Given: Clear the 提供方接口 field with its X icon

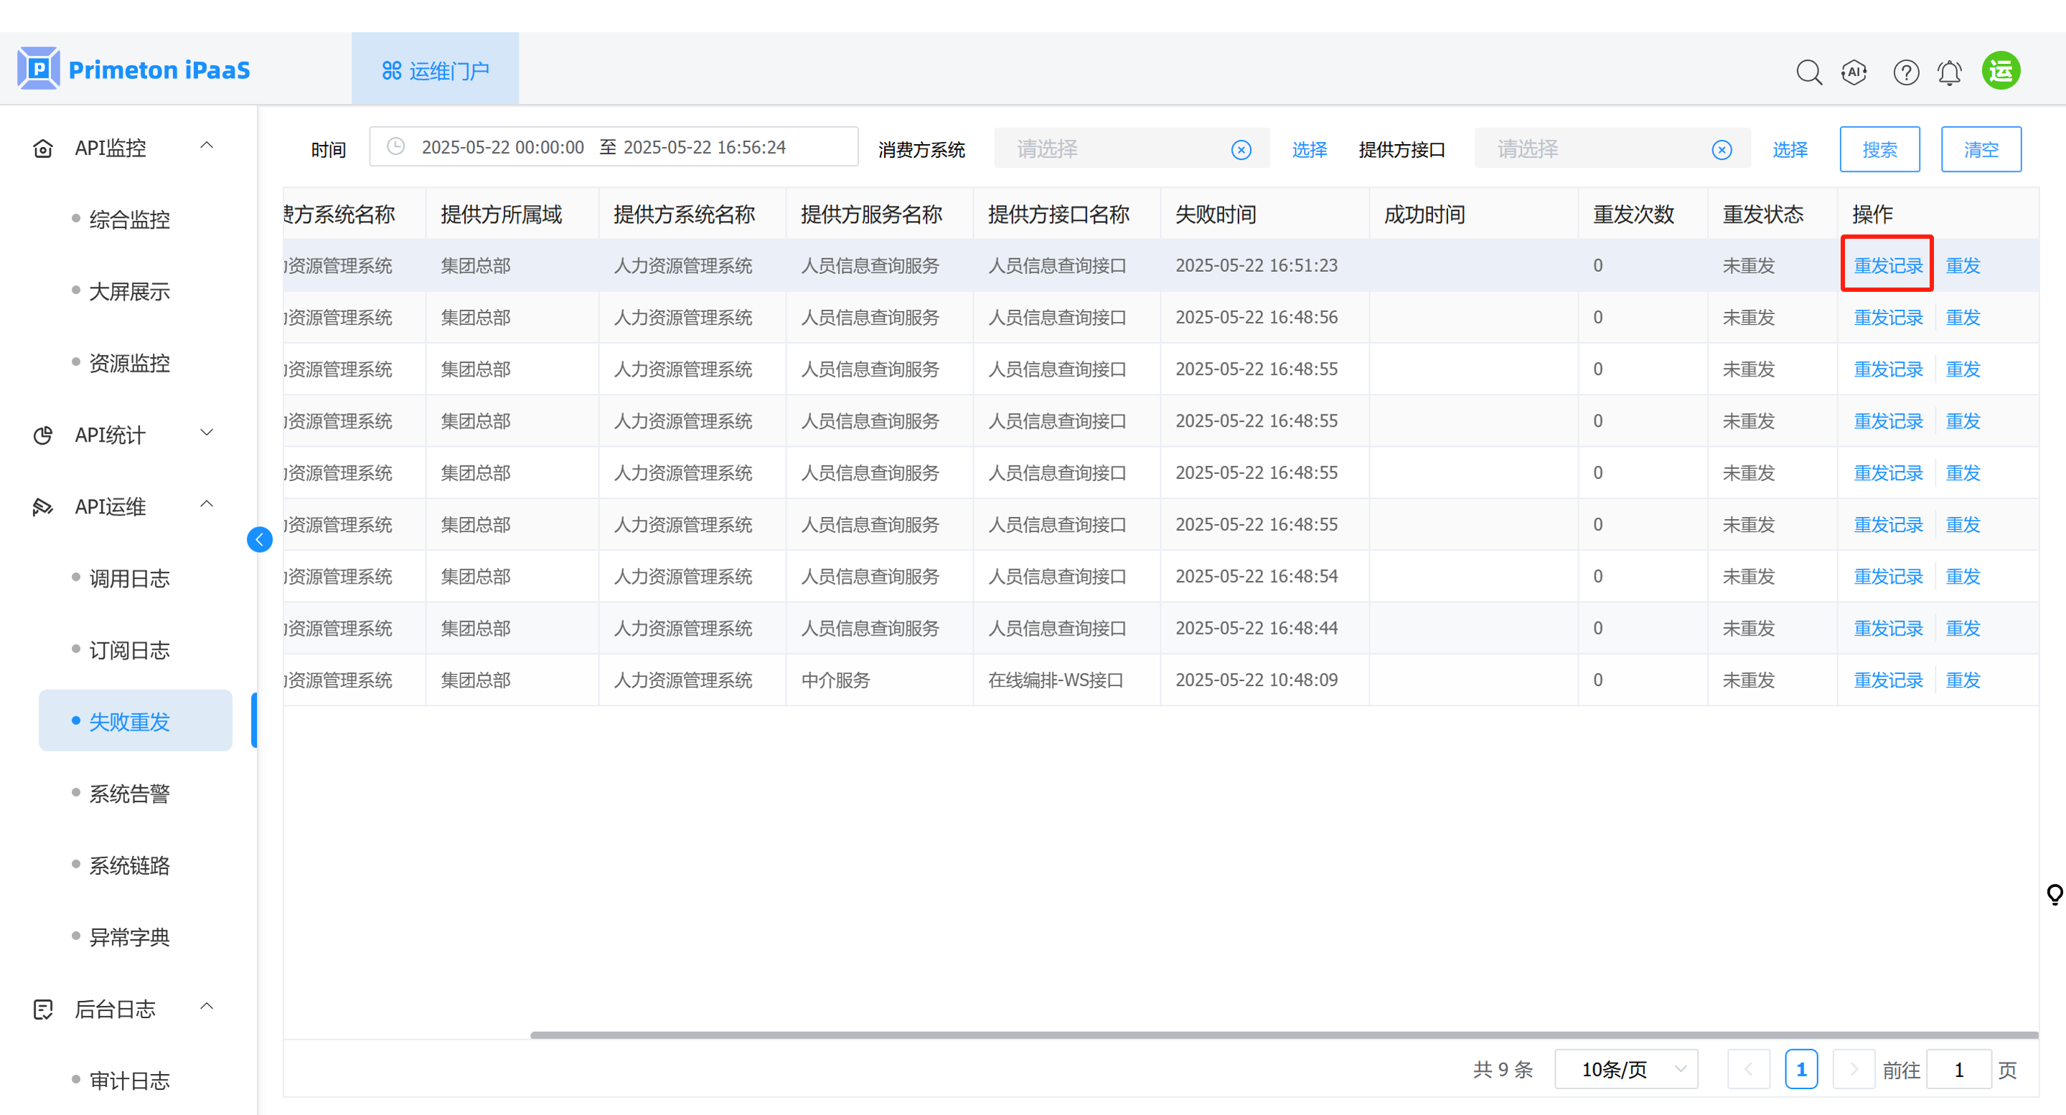Looking at the screenshot, I should (x=1721, y=150).
